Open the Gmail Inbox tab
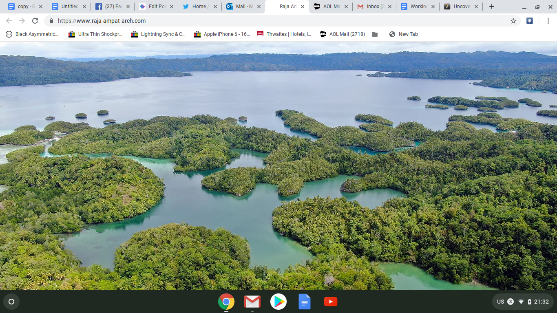Image resolution: width=557 pixels, height=313 pixels. (371, 7)
